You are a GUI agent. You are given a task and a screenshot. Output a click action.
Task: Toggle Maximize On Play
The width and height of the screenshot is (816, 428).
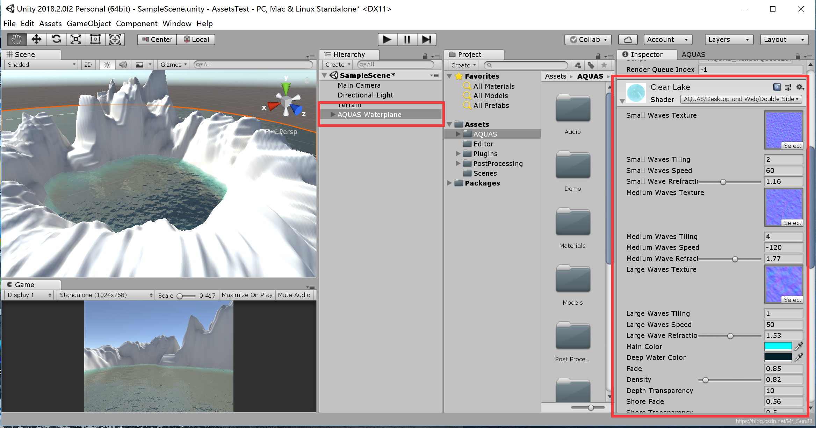247,295
